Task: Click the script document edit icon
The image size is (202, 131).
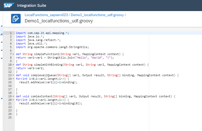Action: [16, 19]
